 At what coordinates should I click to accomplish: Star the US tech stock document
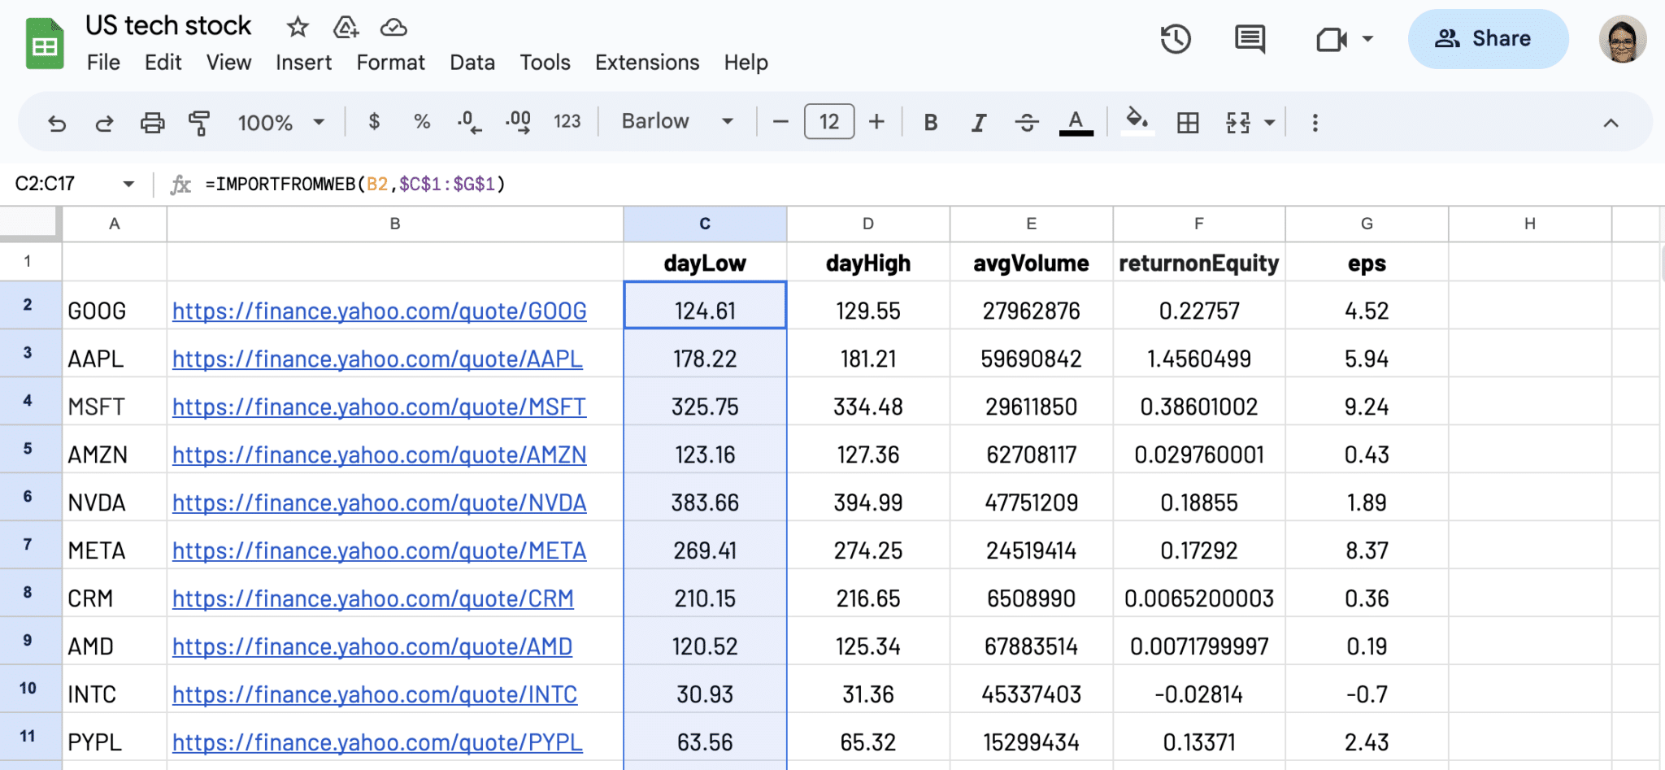click(x=298, y=28)
